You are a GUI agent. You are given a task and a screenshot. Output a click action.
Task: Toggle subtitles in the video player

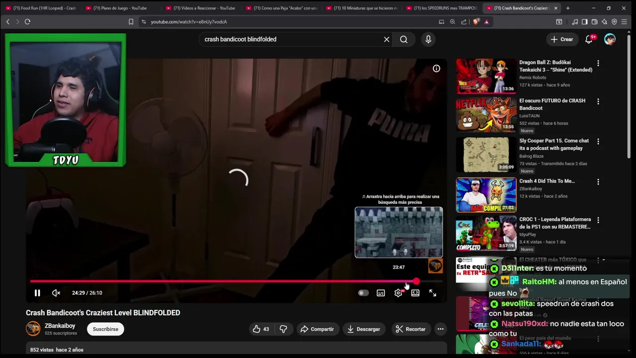coord(381,293)
